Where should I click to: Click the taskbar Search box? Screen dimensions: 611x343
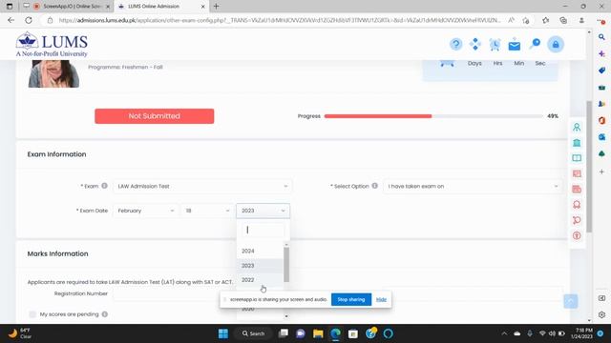point(254,333)
